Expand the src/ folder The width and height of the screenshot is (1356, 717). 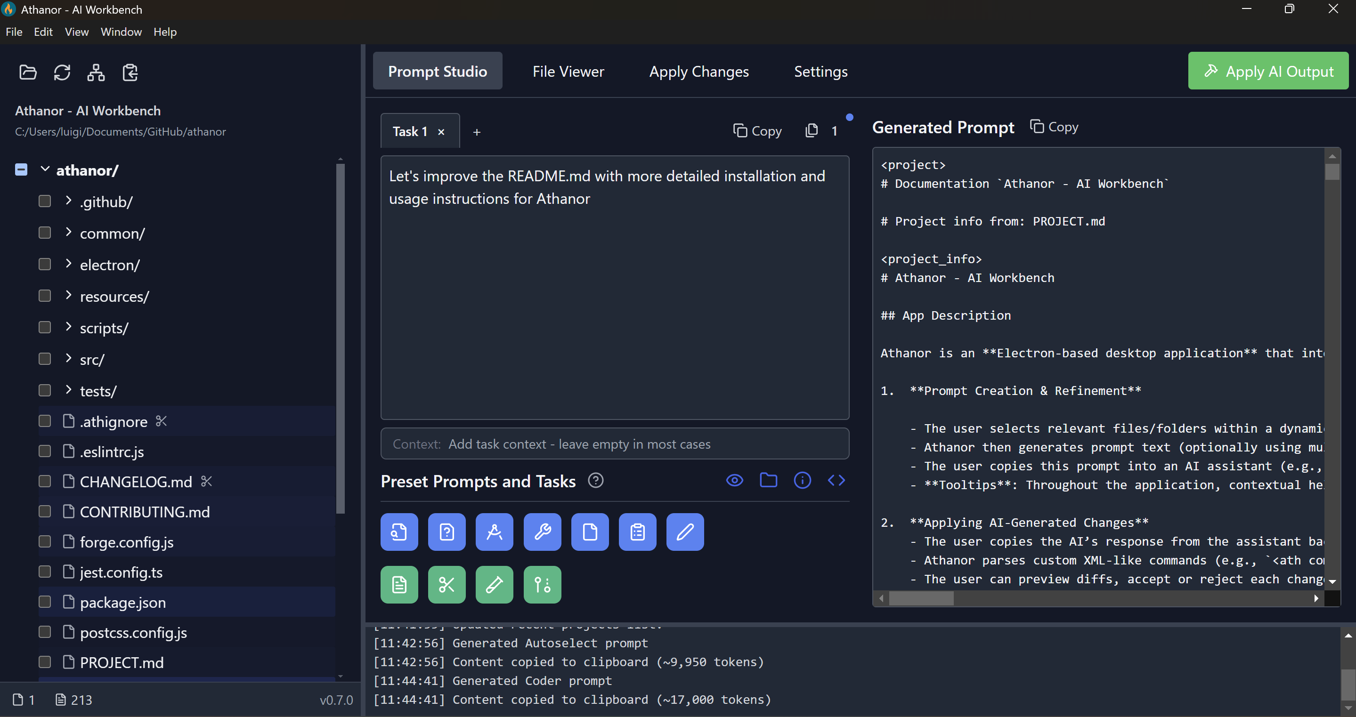click(68, 359)
